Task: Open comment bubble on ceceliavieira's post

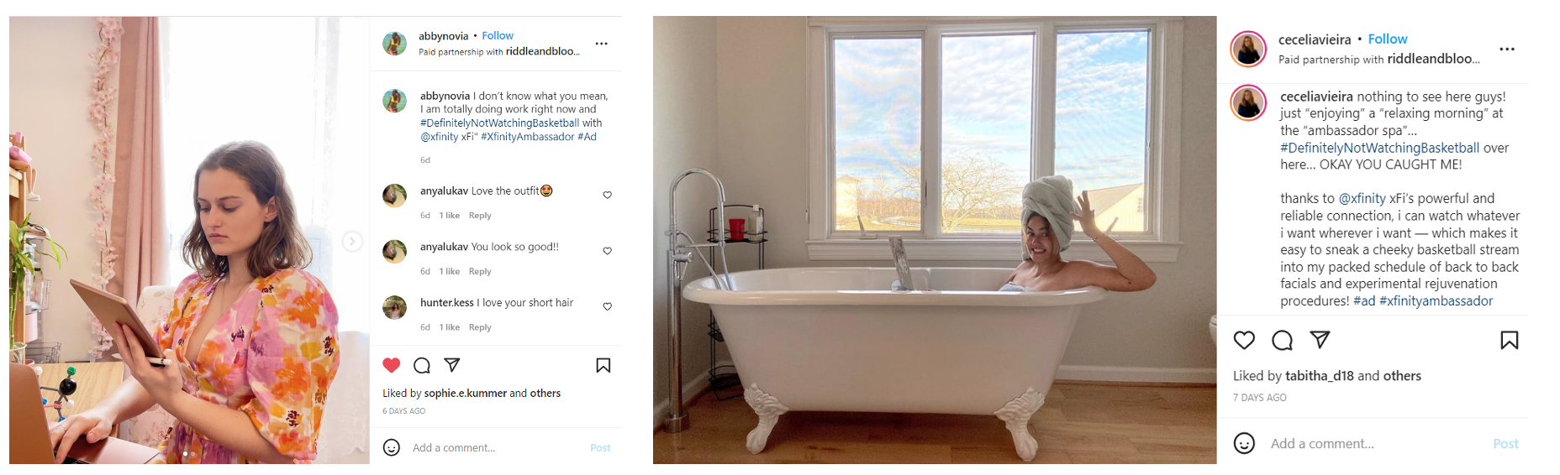Action: click(x=1282, y=340)
